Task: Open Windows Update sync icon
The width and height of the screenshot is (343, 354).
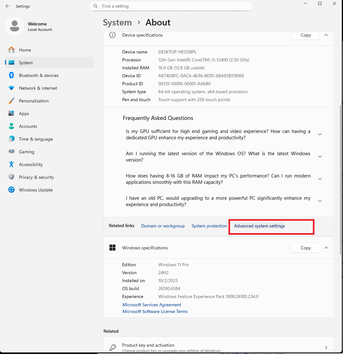Action: (11, 190)
